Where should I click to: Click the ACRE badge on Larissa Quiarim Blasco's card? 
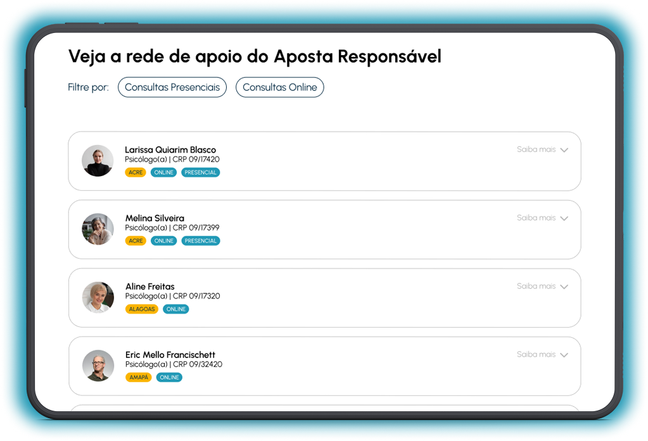pyautogui.click(x=136, y=172)
